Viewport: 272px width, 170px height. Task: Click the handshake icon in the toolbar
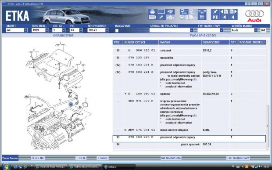[170, 12]
